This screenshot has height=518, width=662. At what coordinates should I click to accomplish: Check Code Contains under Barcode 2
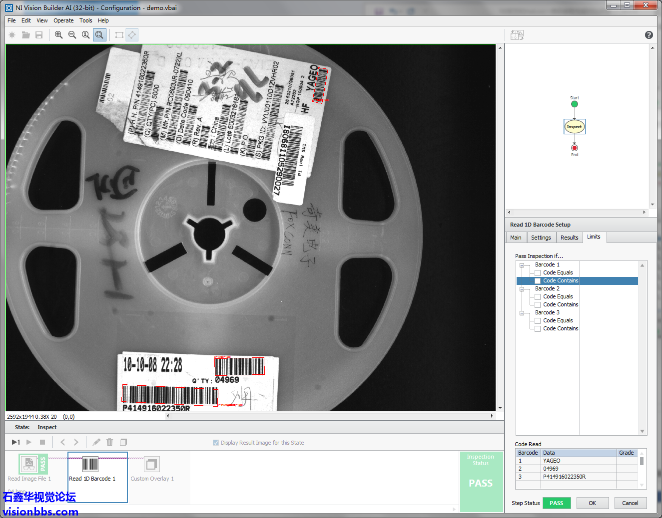tap(538, 305)
